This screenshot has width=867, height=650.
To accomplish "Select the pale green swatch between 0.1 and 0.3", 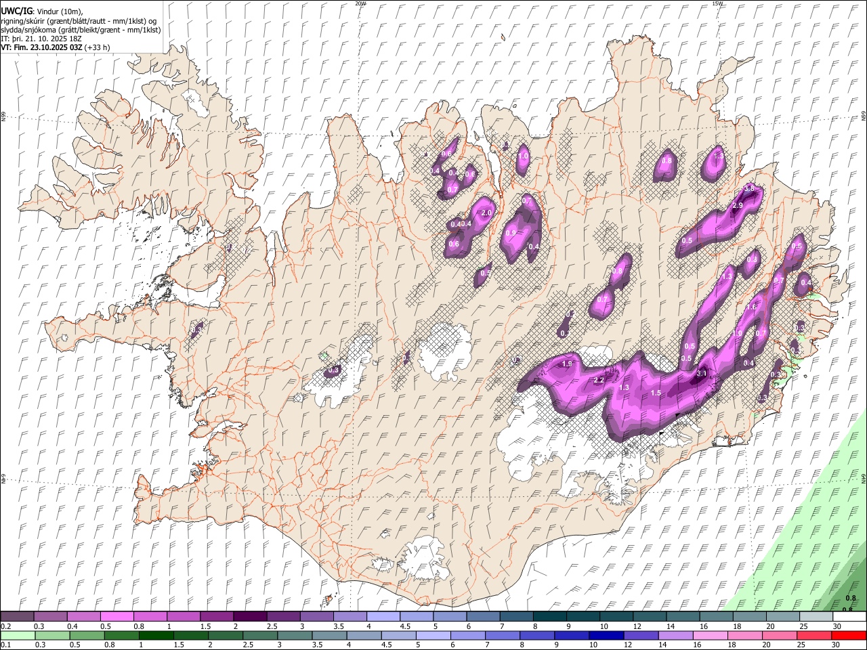I will pyautogui.click(x=17, y=635).
